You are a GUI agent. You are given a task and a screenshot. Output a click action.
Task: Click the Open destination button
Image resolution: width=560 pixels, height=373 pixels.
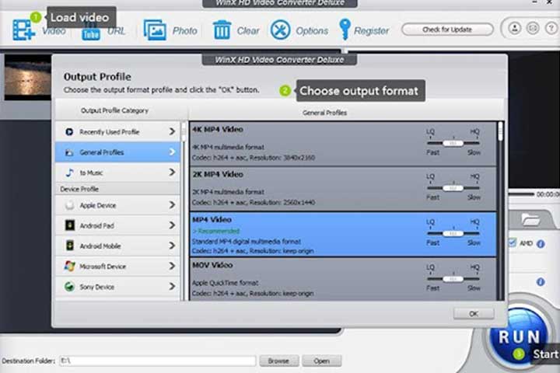tap(321, 361)
